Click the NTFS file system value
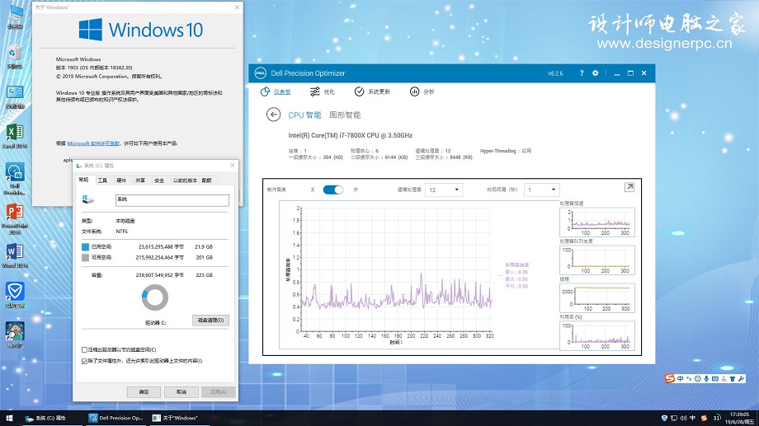The width and height of the screenshot is (759, 426). [122, 232]
